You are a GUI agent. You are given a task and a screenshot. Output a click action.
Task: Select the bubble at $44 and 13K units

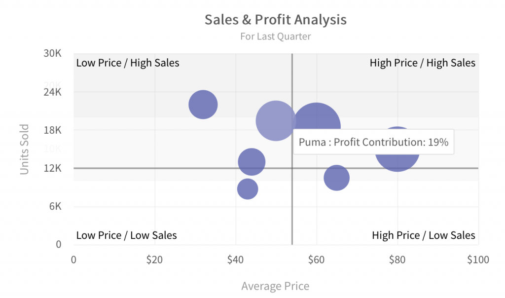(x=252, y=162)
